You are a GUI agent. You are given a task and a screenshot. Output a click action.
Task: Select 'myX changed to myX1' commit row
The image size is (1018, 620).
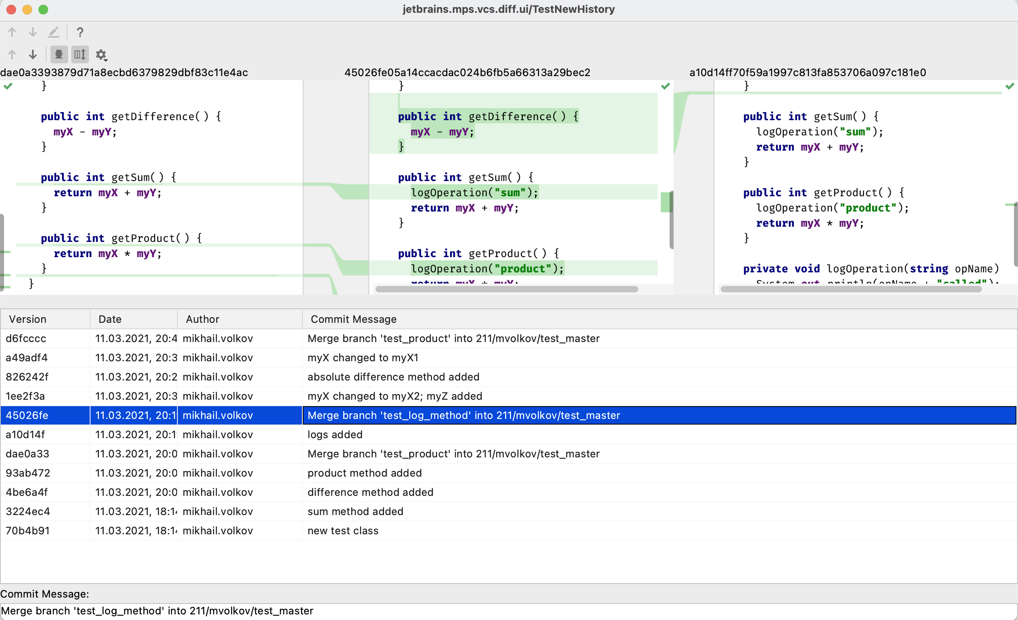tap(362, 358)
